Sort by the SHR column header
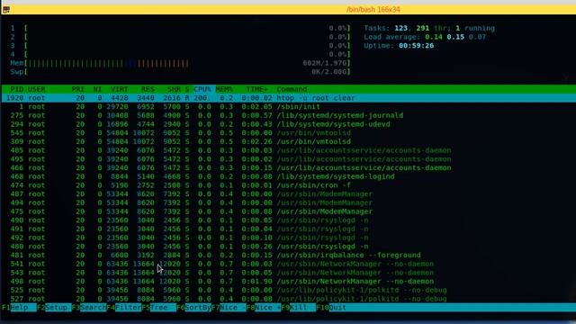 coord(174,89)
